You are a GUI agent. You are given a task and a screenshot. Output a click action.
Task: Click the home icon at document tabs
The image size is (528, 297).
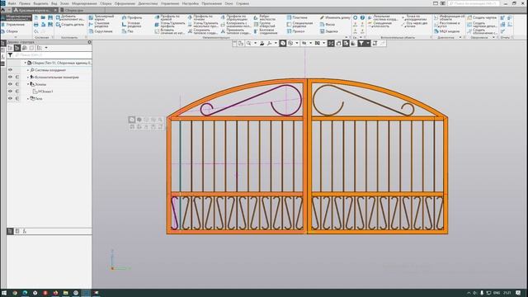pyautogui.click(x=3, y=10)
